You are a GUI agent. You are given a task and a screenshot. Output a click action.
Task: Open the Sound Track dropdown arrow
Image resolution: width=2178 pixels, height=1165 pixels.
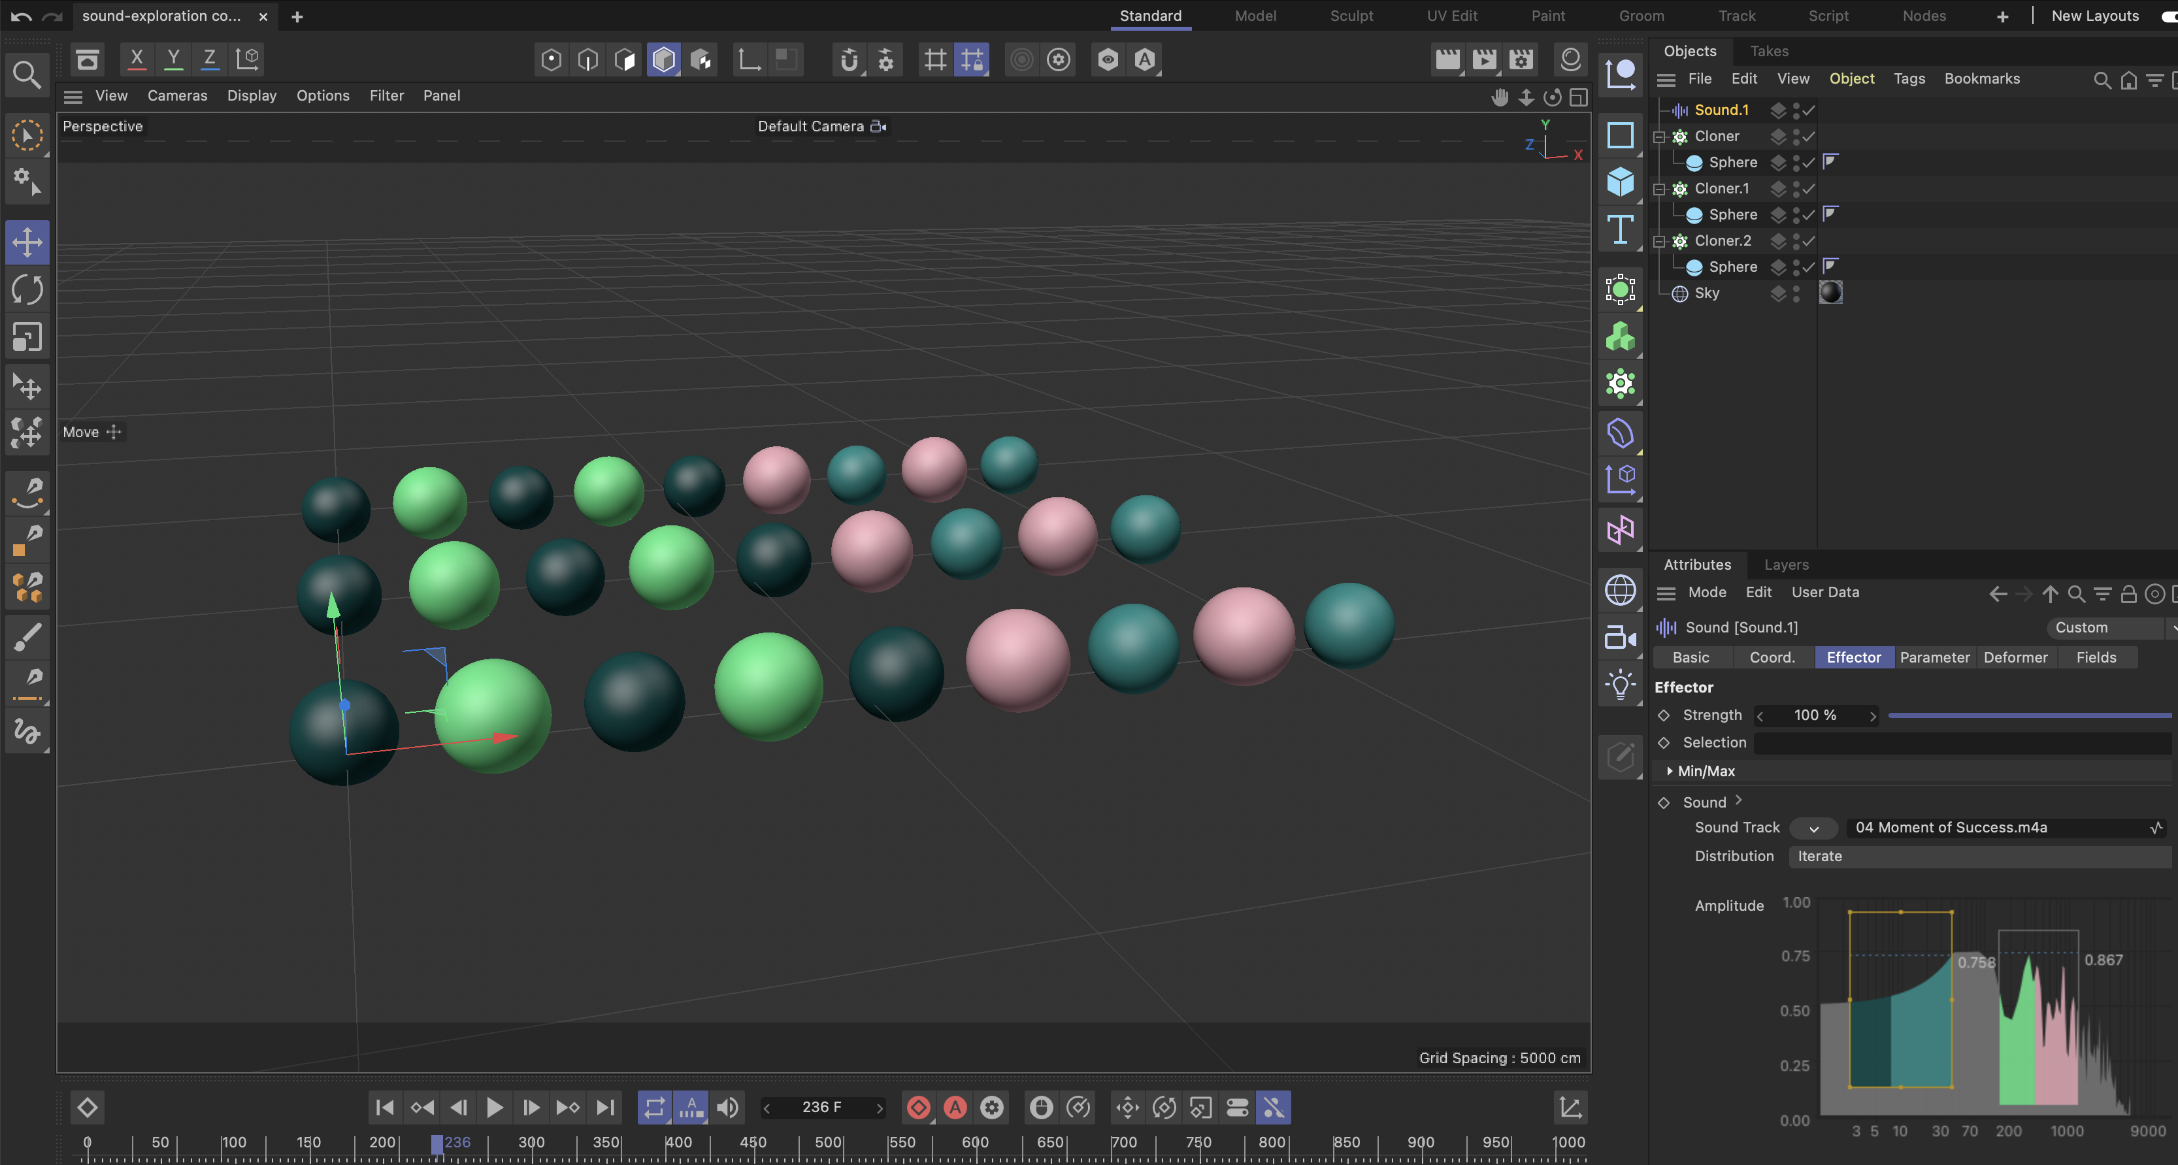coord(1813,829)
